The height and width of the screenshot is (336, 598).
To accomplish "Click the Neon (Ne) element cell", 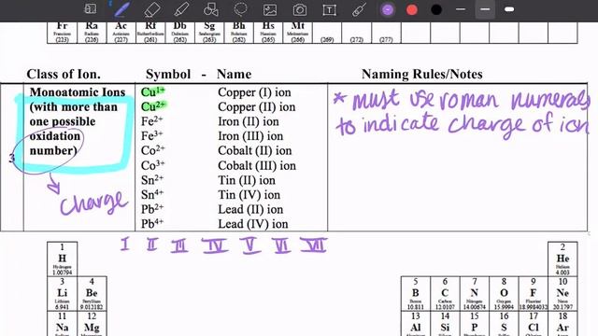I will tap(562, 293).
